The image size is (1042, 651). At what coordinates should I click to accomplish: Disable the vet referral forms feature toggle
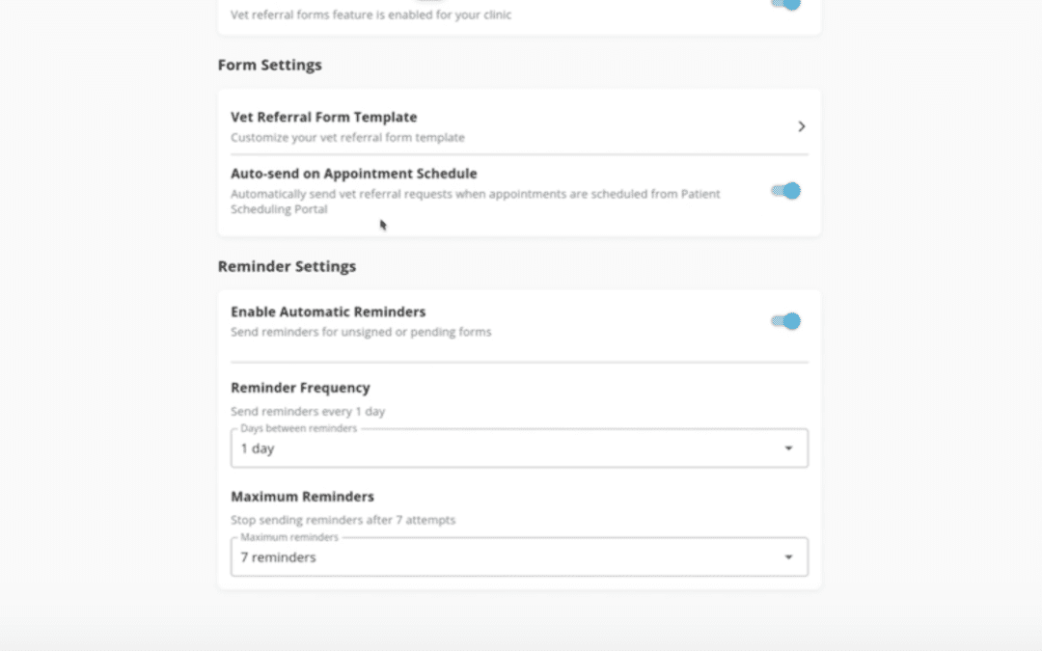[x=785, y=5]
